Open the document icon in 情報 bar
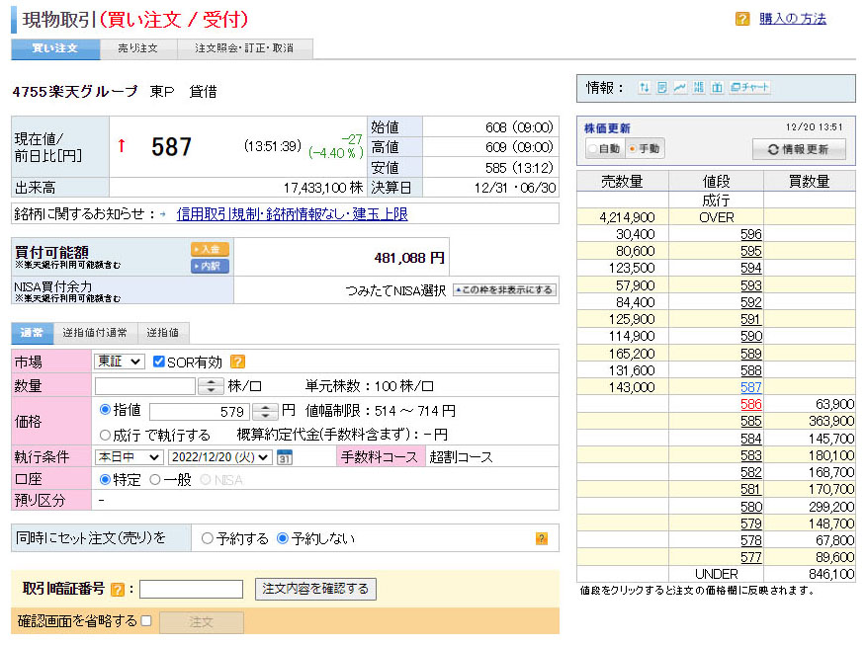 pos(662,88)
